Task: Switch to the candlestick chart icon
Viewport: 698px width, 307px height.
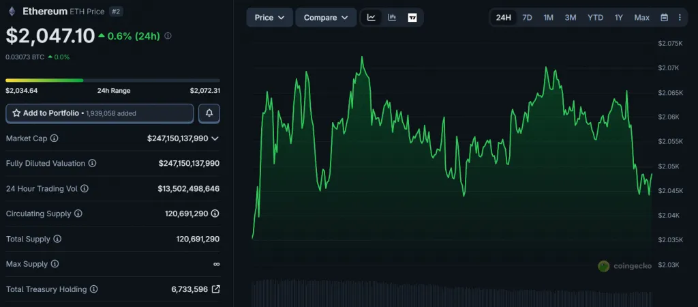Action: [x=392, y=17]
